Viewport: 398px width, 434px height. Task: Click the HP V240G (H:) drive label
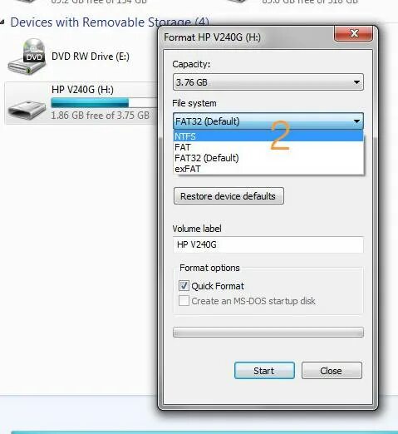[x=82, y=90]
